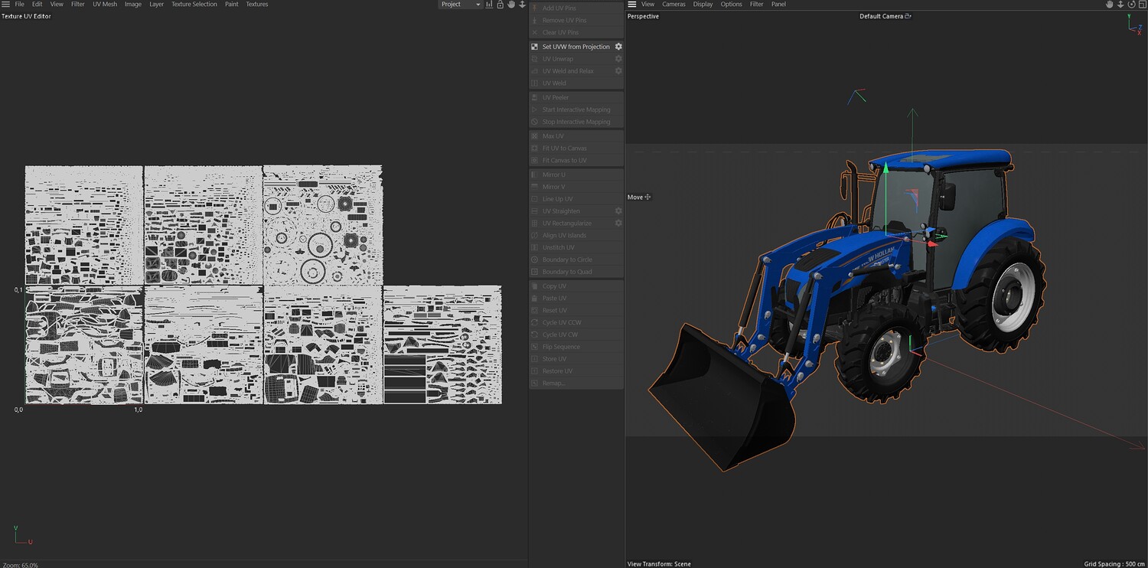Click the viewport orbit rotate icon

click(1131, 5)
